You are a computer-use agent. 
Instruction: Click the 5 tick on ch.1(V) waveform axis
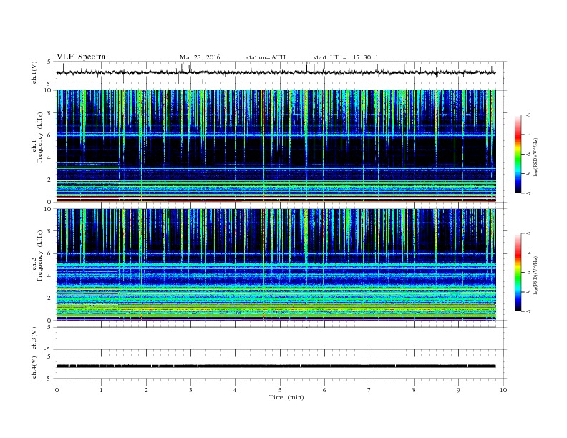(49, 62)
